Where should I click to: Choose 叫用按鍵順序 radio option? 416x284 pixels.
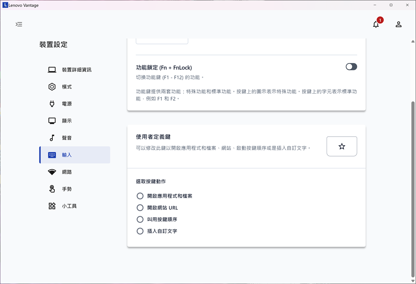tap(140, 219)
